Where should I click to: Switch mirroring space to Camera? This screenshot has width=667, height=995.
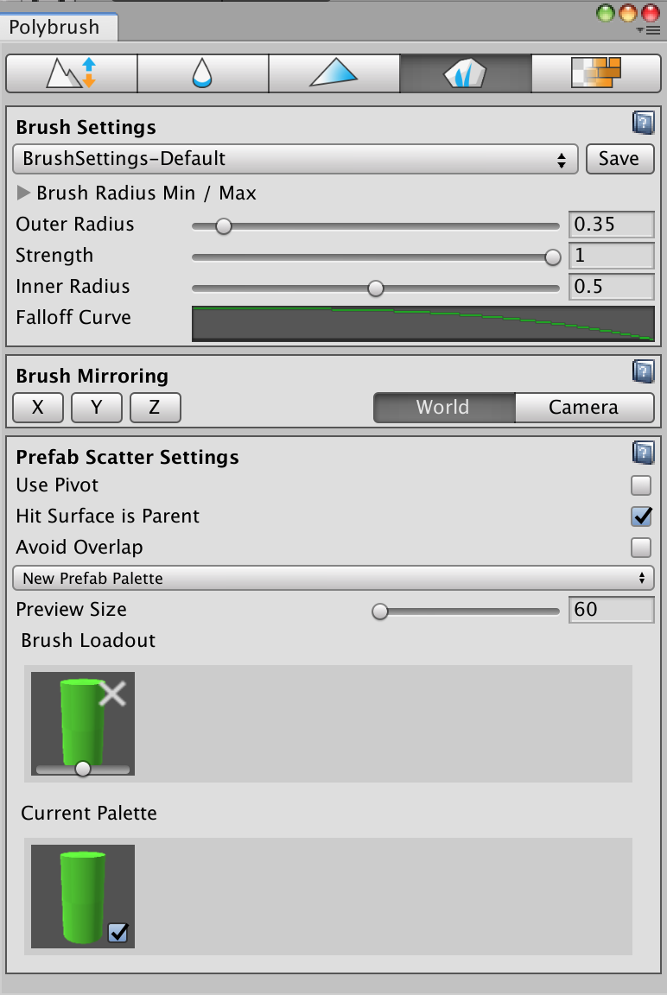coord(584,408)
